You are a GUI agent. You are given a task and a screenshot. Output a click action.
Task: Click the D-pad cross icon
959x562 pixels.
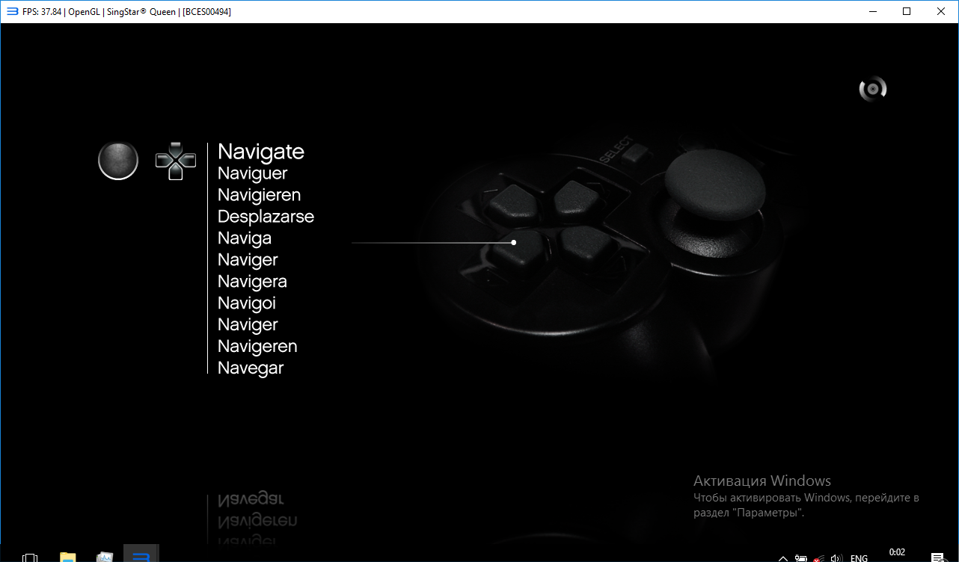[175, 161]
